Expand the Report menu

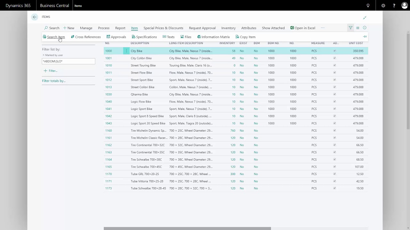[120, 28]
